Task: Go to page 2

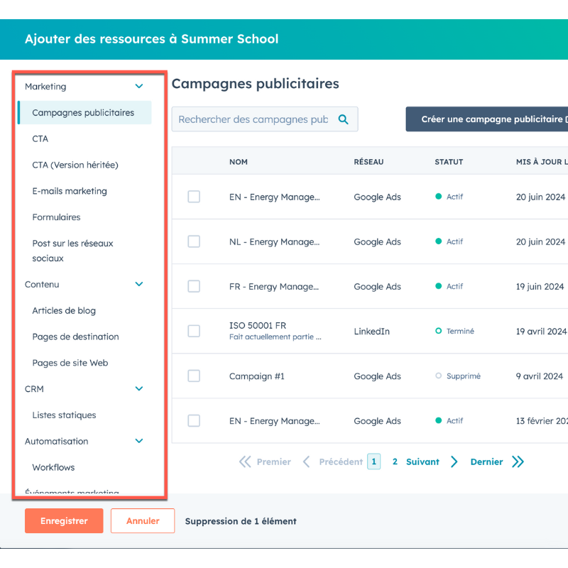Action: pos(395,461)
